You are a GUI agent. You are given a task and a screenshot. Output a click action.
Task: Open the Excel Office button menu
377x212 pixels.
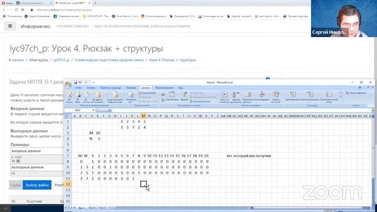point(68,84)
